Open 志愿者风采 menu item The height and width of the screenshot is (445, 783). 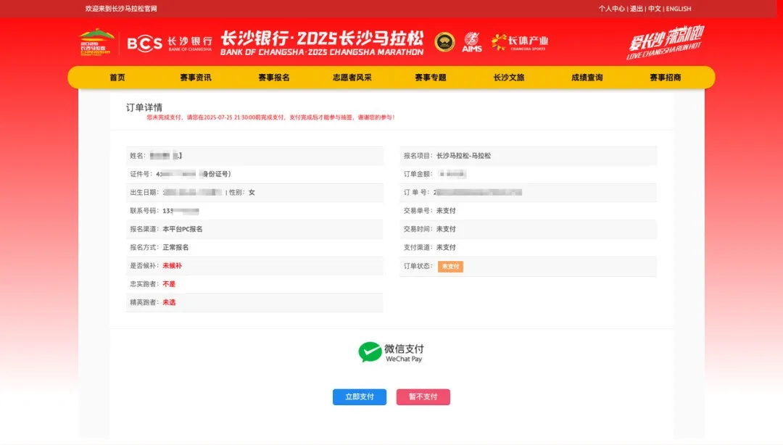[x=352, y=78]
